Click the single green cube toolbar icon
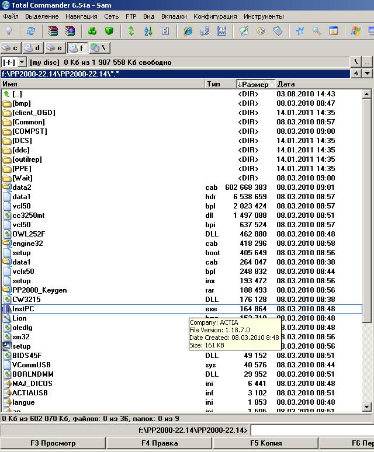Image resolution: width=374 pixels, height=452 pixels. (109, 31)
